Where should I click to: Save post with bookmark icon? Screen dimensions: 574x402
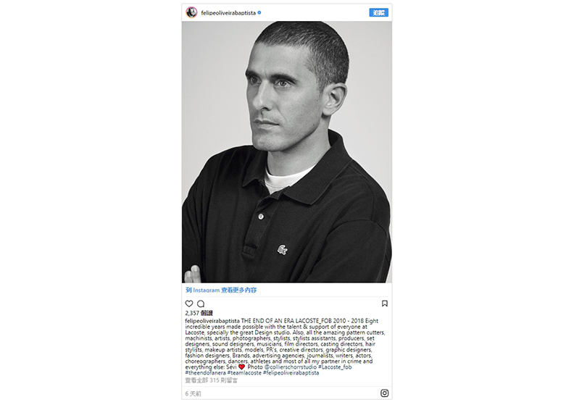pos(384,303)
